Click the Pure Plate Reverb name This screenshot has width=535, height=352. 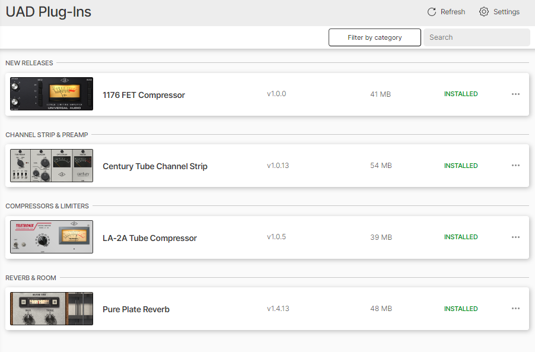tap(136, 309)
